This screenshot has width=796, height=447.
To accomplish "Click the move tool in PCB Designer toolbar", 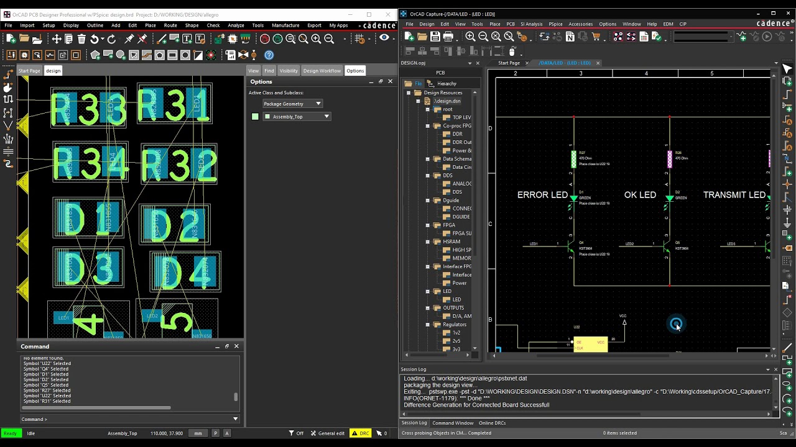I will [x=57, y=38].
